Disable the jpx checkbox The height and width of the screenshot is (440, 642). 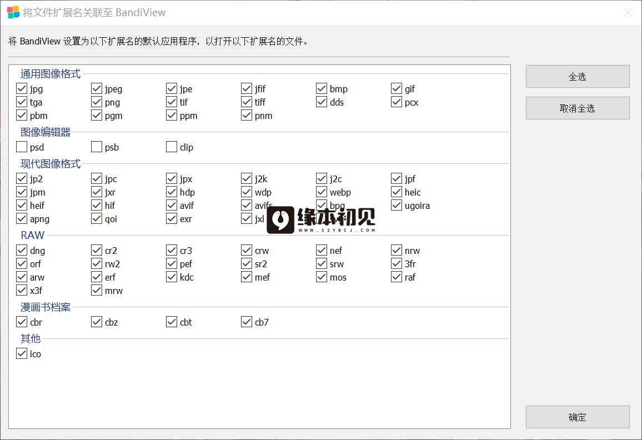pyautogui.click(x=172, y=178)
